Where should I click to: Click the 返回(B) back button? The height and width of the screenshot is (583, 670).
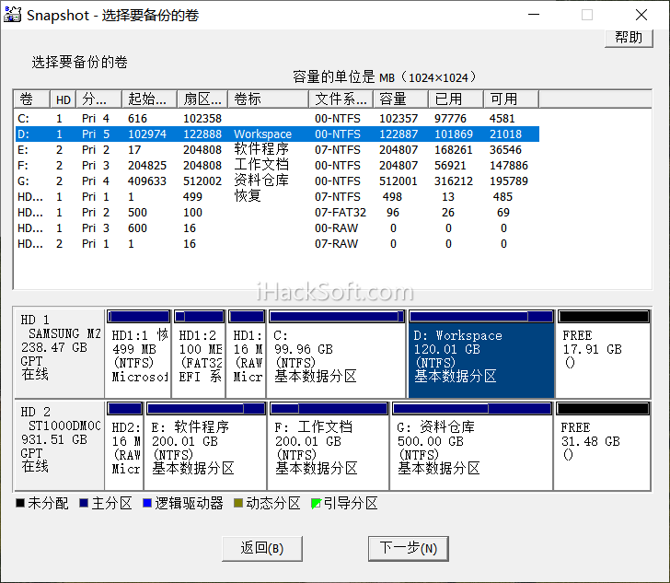(262, 548)
